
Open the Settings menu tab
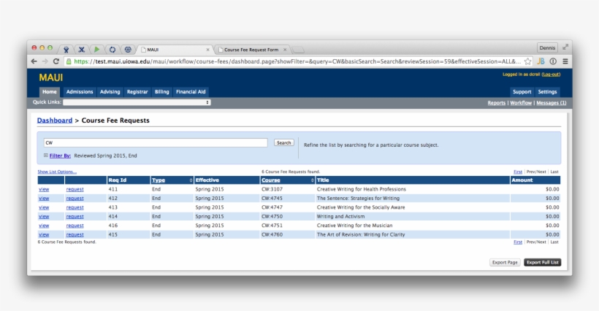[x=547, y=92]
